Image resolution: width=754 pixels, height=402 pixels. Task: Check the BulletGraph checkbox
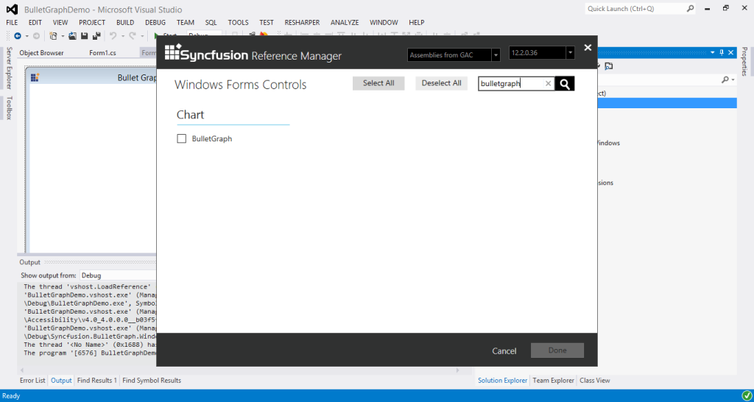coord(182,139)
